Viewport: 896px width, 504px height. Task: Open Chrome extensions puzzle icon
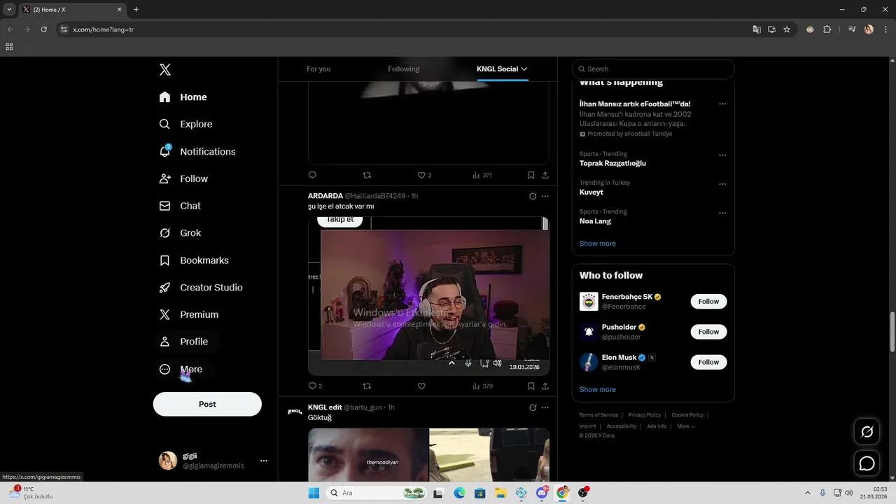[827, 29]
